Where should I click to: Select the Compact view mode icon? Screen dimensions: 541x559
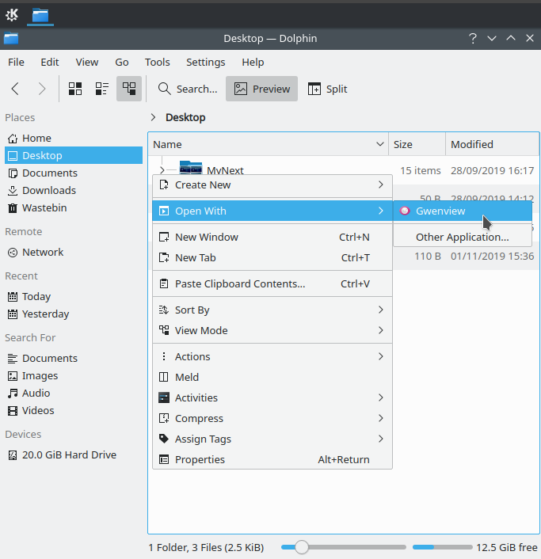102,89
